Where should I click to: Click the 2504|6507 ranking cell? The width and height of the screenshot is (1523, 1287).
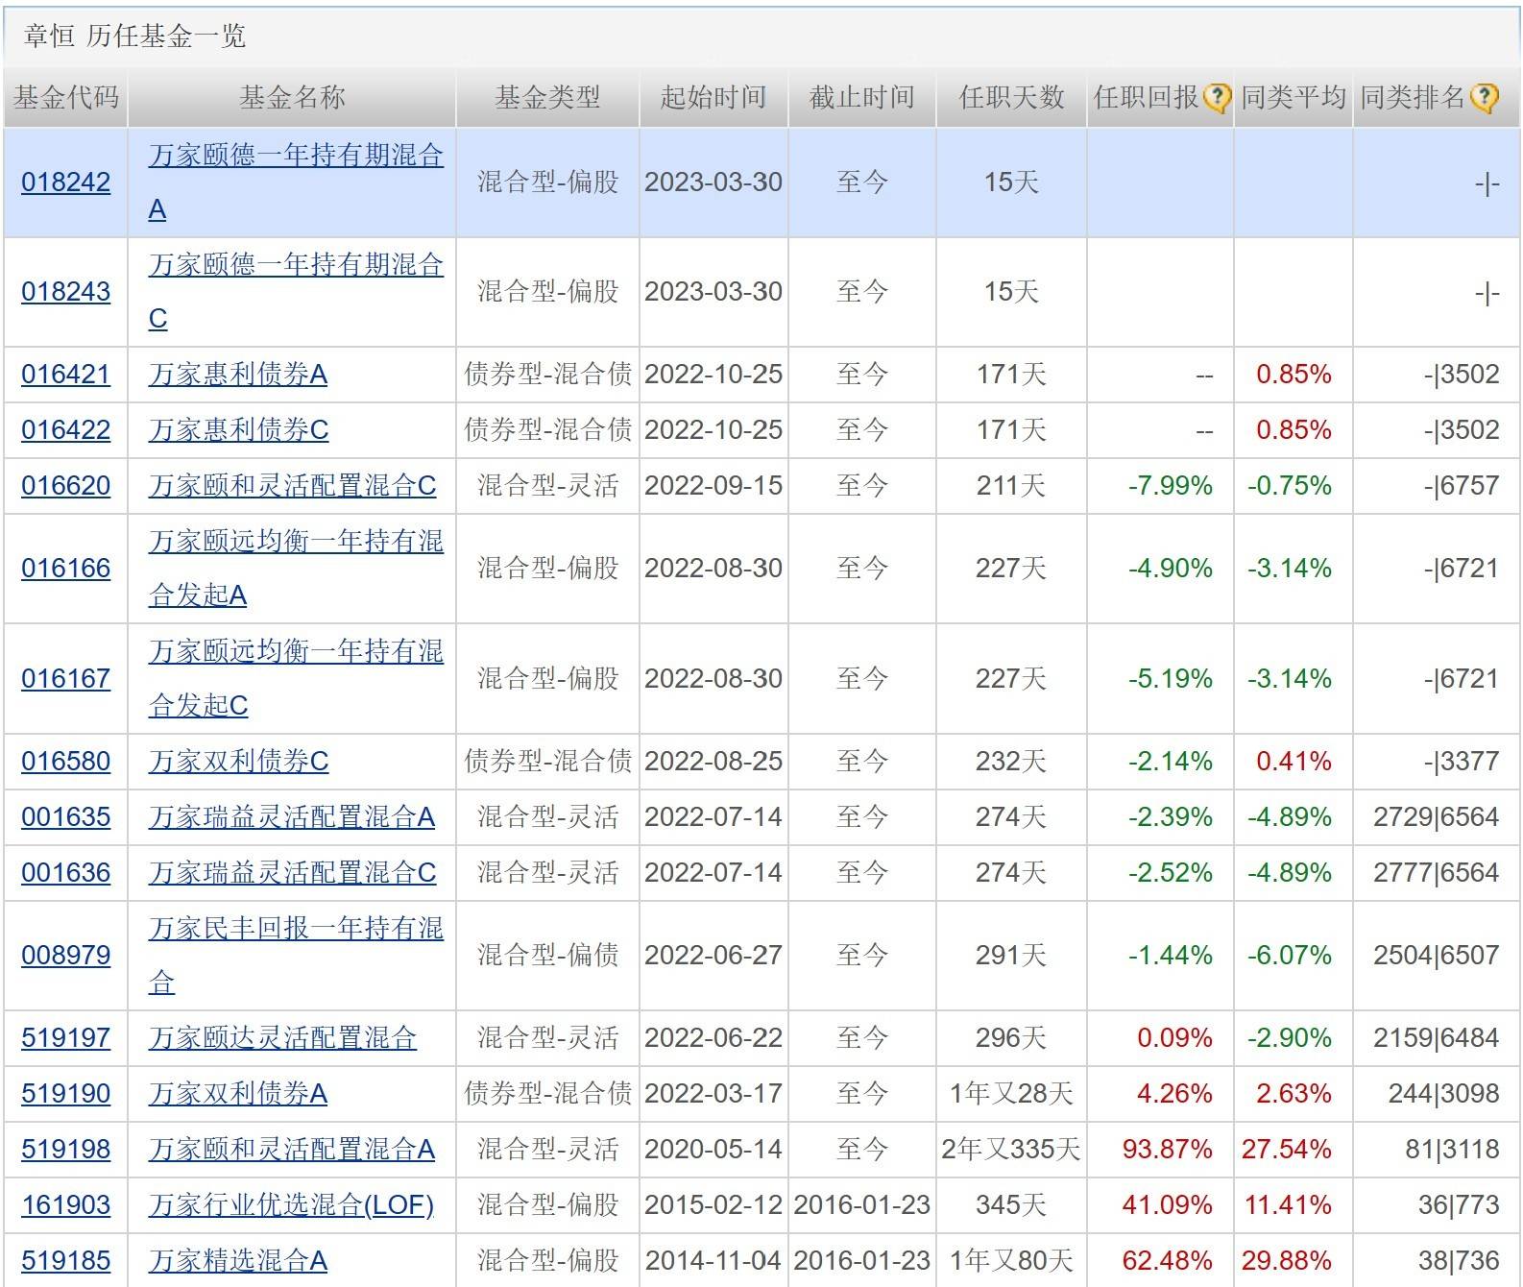coord(1437,956)
